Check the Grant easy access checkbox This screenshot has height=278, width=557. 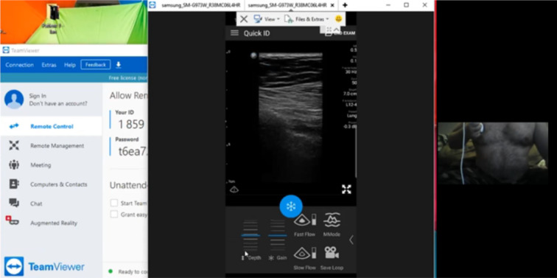coord(114,215)
